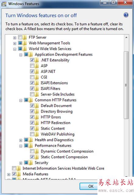Uncheck the .NET Extensibility checkbox
134x195 pixels.
click(x=32, y=60)
